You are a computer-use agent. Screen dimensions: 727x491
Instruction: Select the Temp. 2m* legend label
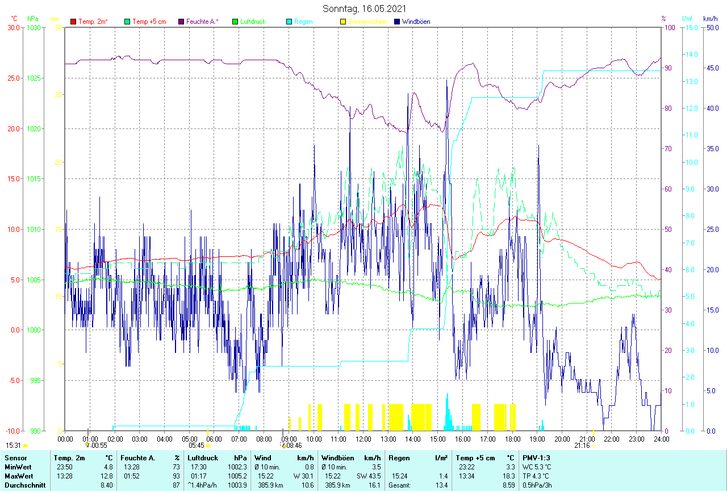coord(93,22)
